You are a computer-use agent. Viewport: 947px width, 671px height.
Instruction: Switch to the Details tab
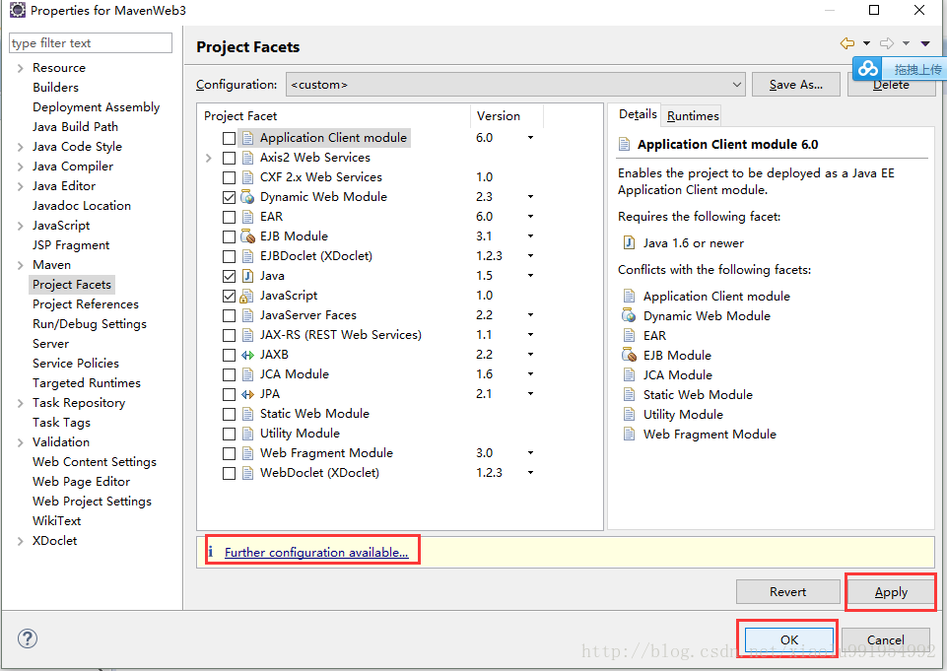click(638, 114)
